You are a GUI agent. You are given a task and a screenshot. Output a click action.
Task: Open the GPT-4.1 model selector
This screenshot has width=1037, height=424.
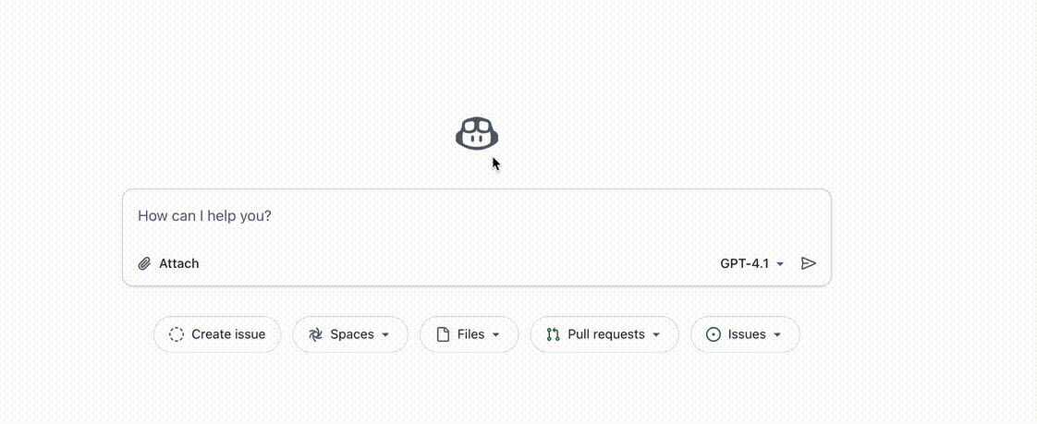click(751, 263)
